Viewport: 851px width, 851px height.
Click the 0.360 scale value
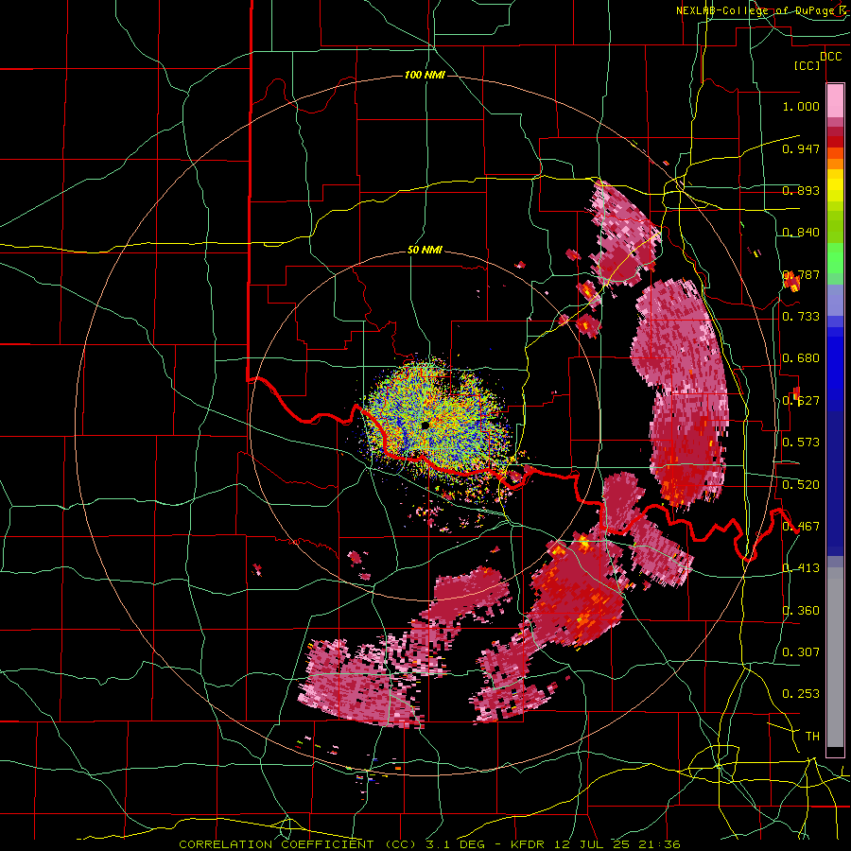[801, 610]
